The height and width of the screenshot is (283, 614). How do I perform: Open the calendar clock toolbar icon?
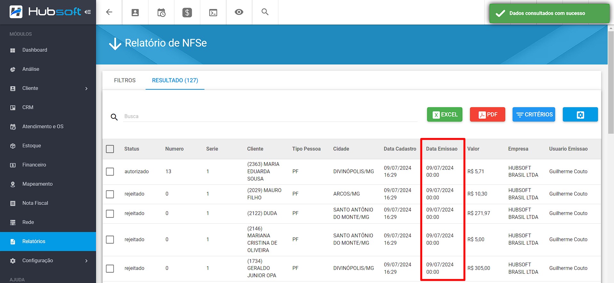(161, 12)
